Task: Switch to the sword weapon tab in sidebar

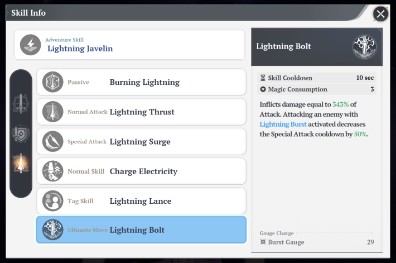Action: click(21, 104)
